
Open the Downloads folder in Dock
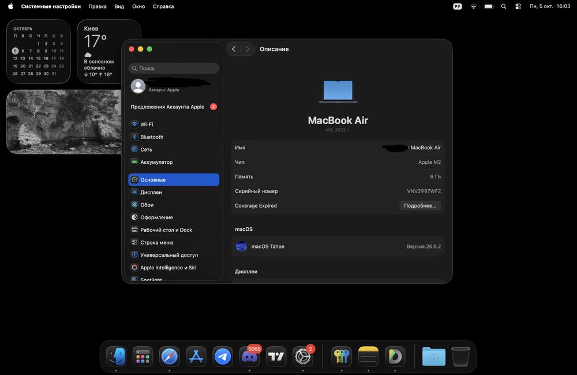tap(433, 356)
